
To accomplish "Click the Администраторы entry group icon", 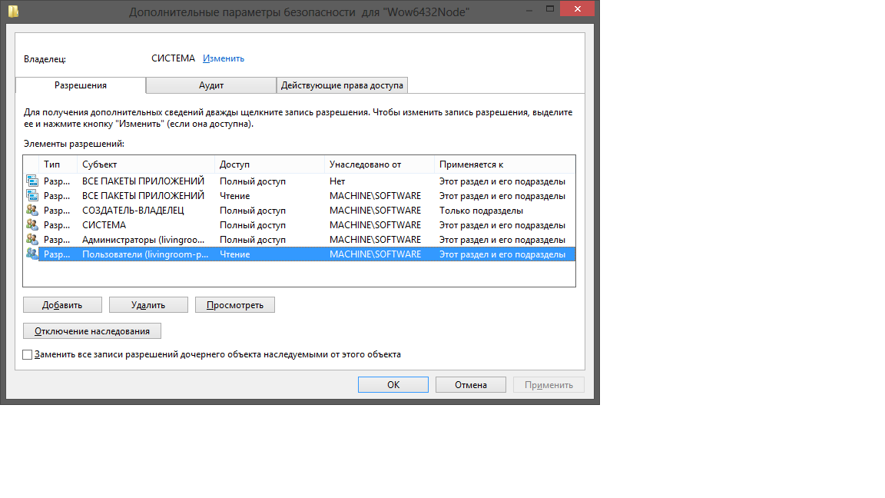I will click(32, 240).
